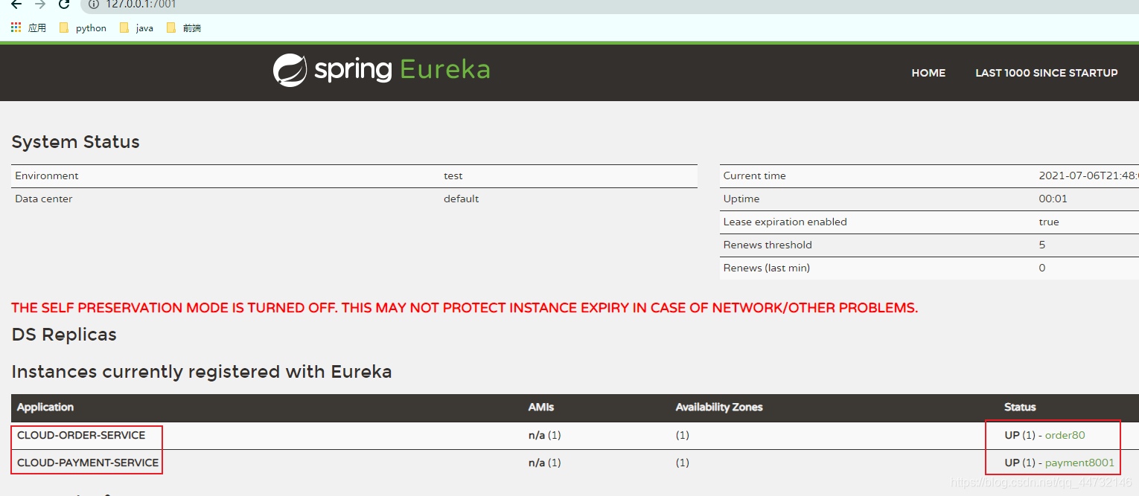The width and height of the screenshot is (1139, 496).
Task: Click the Renews threshold label
Action: (768, 245)
